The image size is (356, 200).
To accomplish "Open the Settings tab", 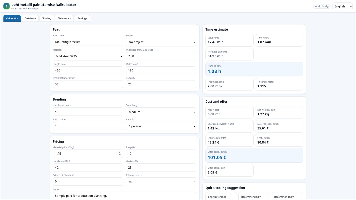I will point(82,18).
